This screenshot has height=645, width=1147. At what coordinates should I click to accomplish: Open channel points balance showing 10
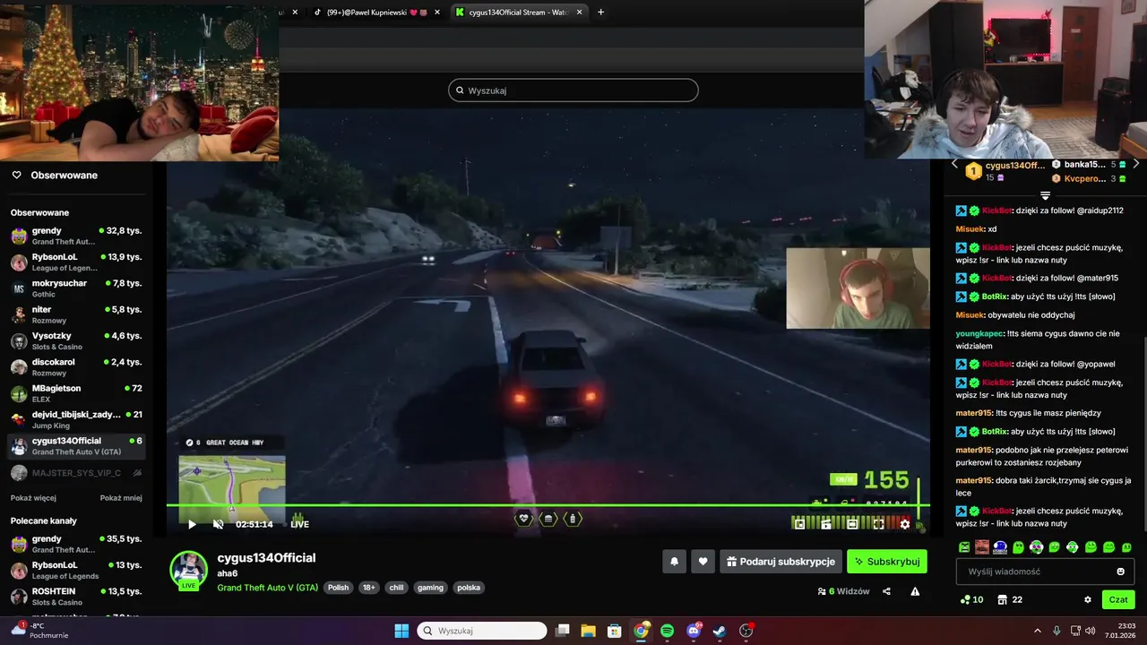[x=971, y=599]
